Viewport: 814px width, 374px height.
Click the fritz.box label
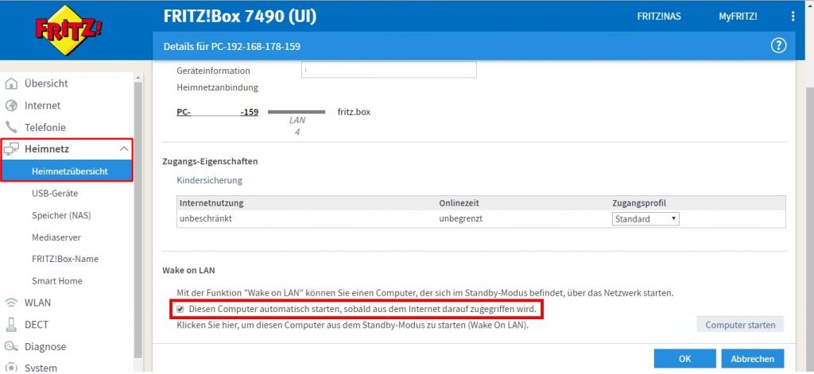pos(354,111)
